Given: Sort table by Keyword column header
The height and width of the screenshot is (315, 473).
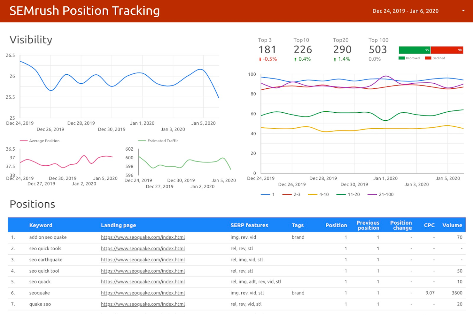Looking at the screenshot, I should click(41, 225).
